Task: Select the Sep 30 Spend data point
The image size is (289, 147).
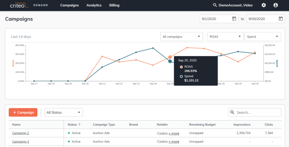Action: (x=255, y=54)
